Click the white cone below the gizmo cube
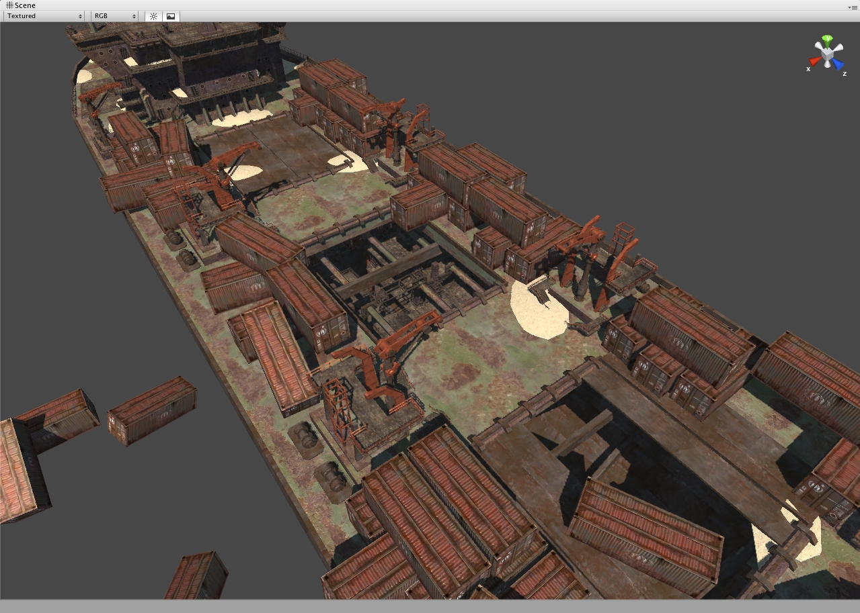Image resolution: width=860 pixels, height=613 pixels. [826, 65]
